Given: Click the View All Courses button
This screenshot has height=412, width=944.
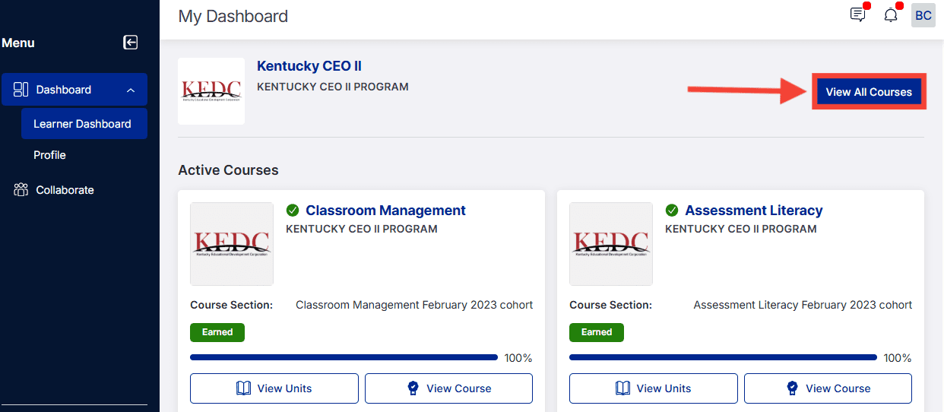Looking at the screenshot, I should point(869,92).
